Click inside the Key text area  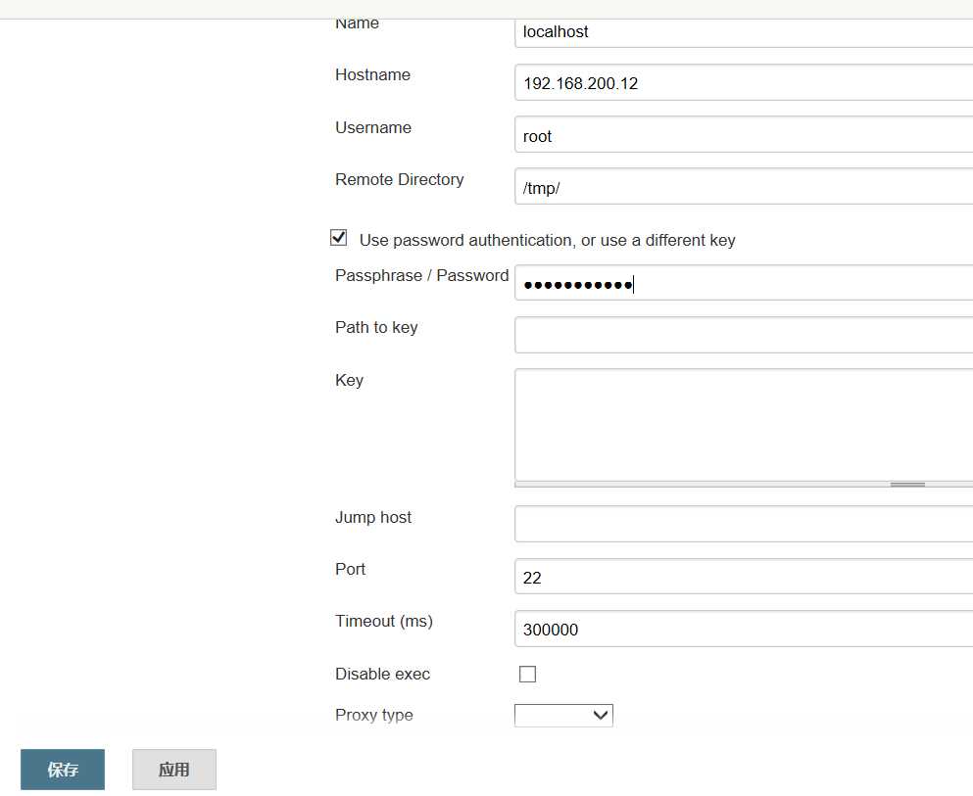744,425
